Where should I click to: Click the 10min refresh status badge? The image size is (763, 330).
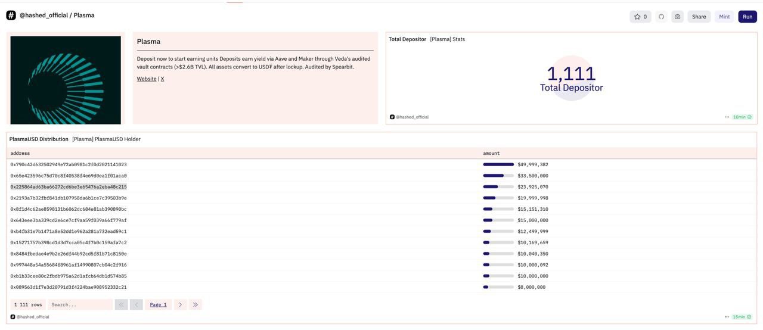742,117
